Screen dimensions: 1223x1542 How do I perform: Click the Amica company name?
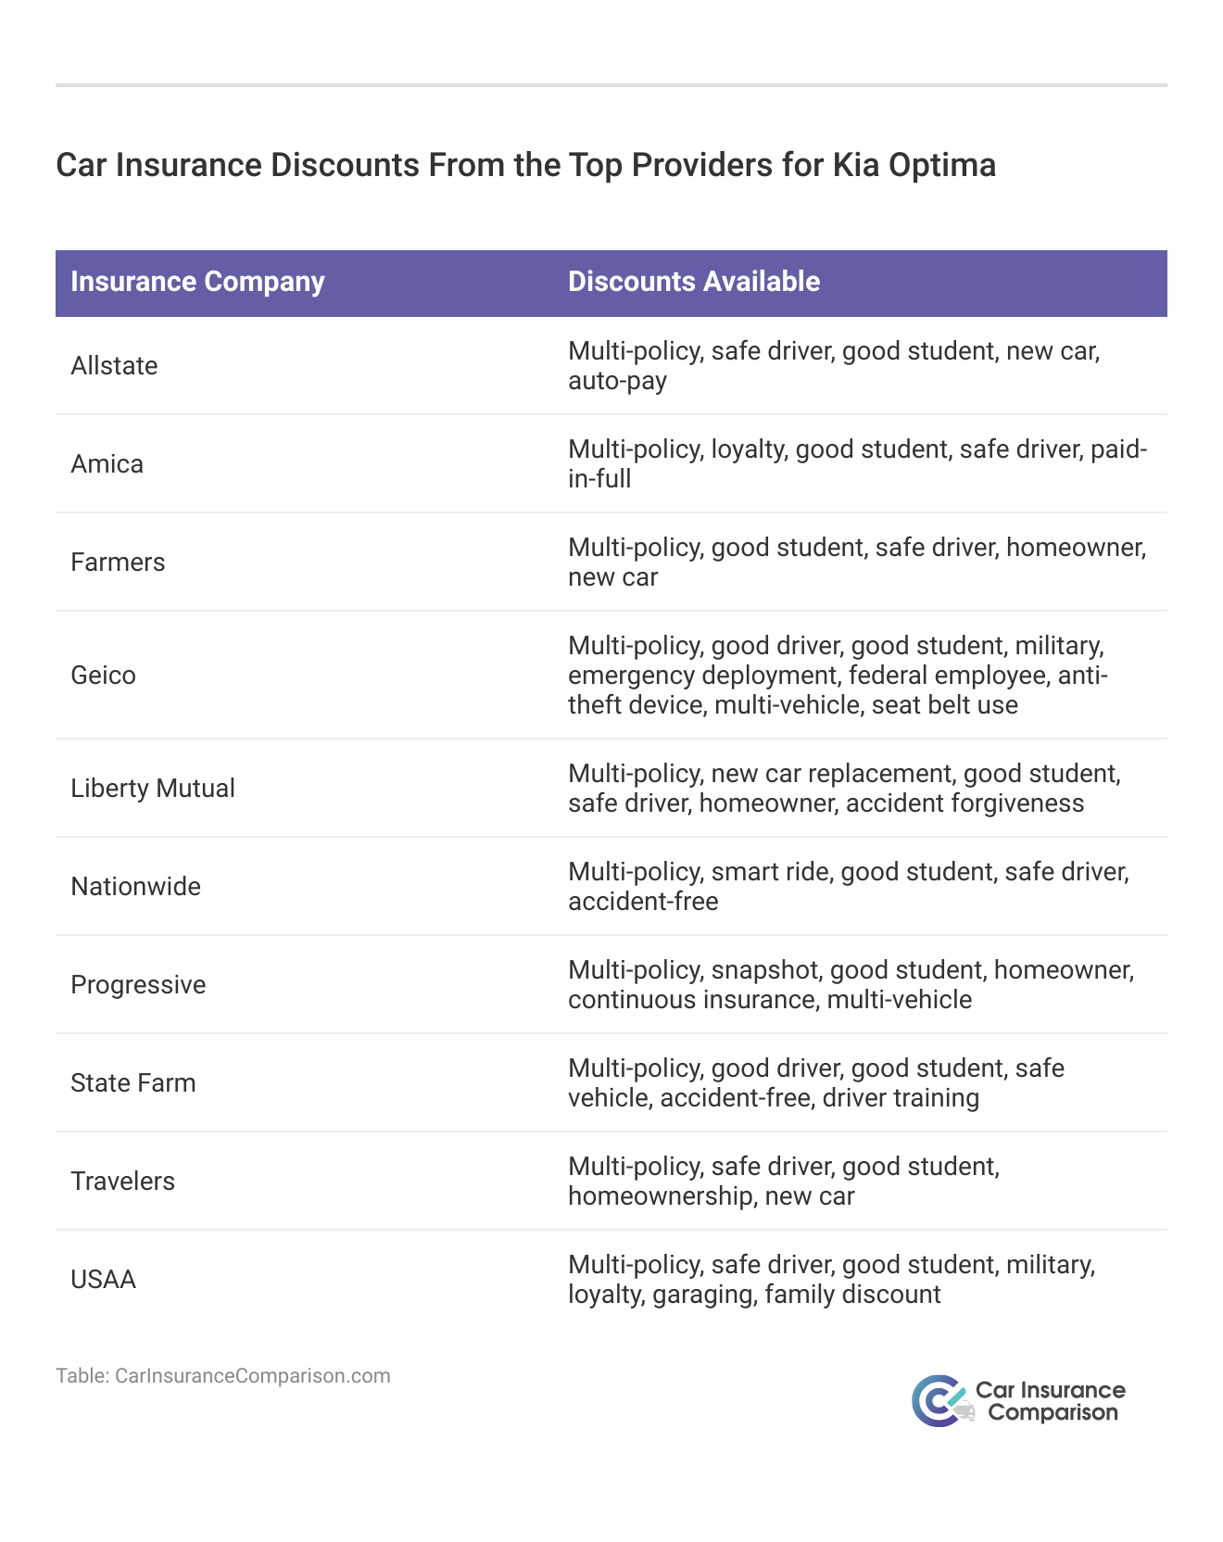(107, 463)
